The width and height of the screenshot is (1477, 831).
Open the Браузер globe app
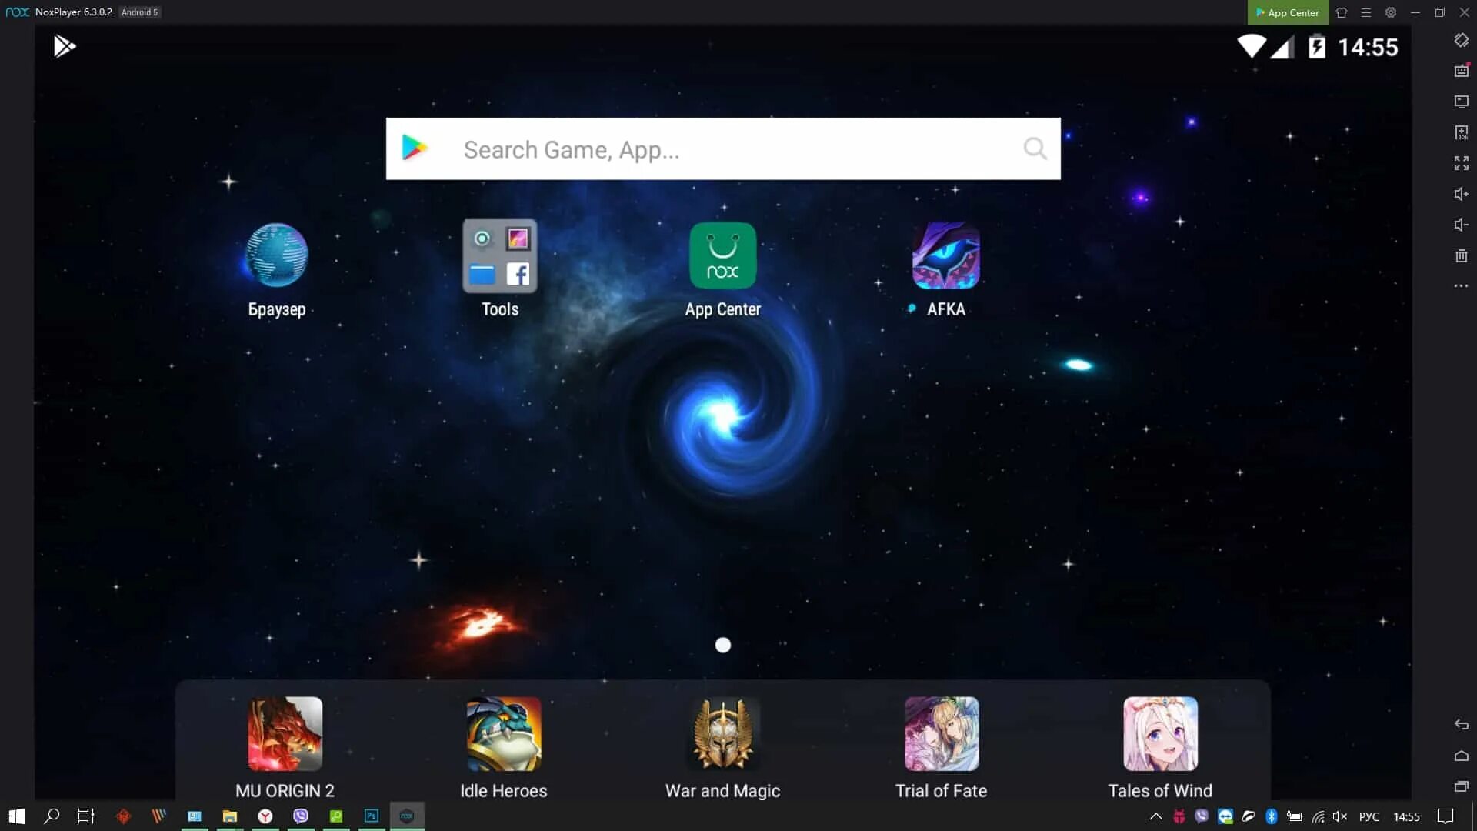pos(277,256)
